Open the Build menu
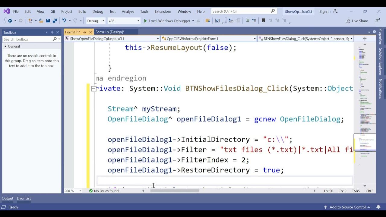This screenshot has height=217, width=386. tap(82, 11)
